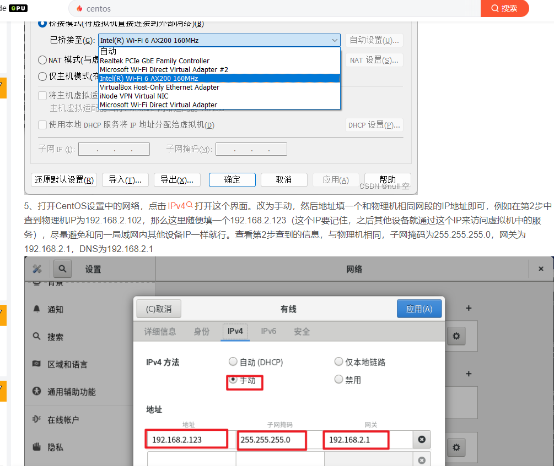Select 手动 radio button
554x466 pixels.
(233, 380)
